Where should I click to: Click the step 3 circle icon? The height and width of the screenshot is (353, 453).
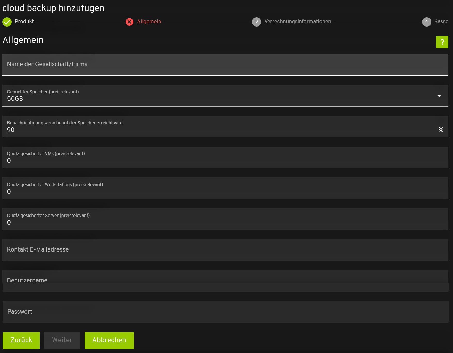pyautogui.click(x=256, y=22)
